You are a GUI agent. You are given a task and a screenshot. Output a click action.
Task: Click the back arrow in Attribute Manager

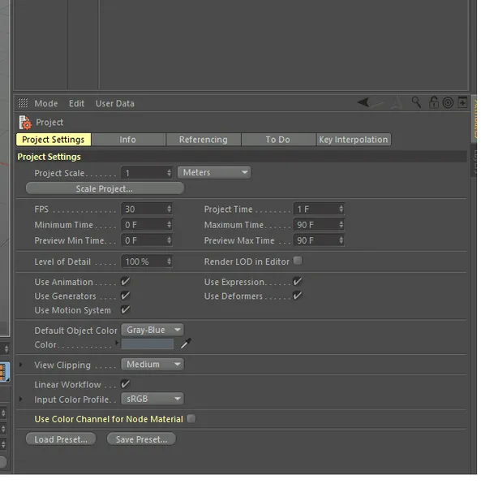coord(363,102)
